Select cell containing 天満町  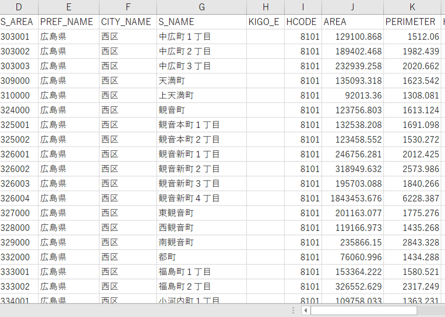[201, 81]
